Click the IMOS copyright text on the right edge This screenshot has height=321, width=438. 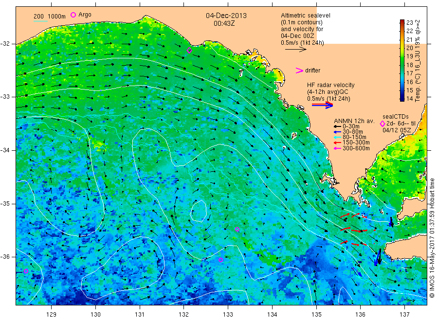pos(432,238)
